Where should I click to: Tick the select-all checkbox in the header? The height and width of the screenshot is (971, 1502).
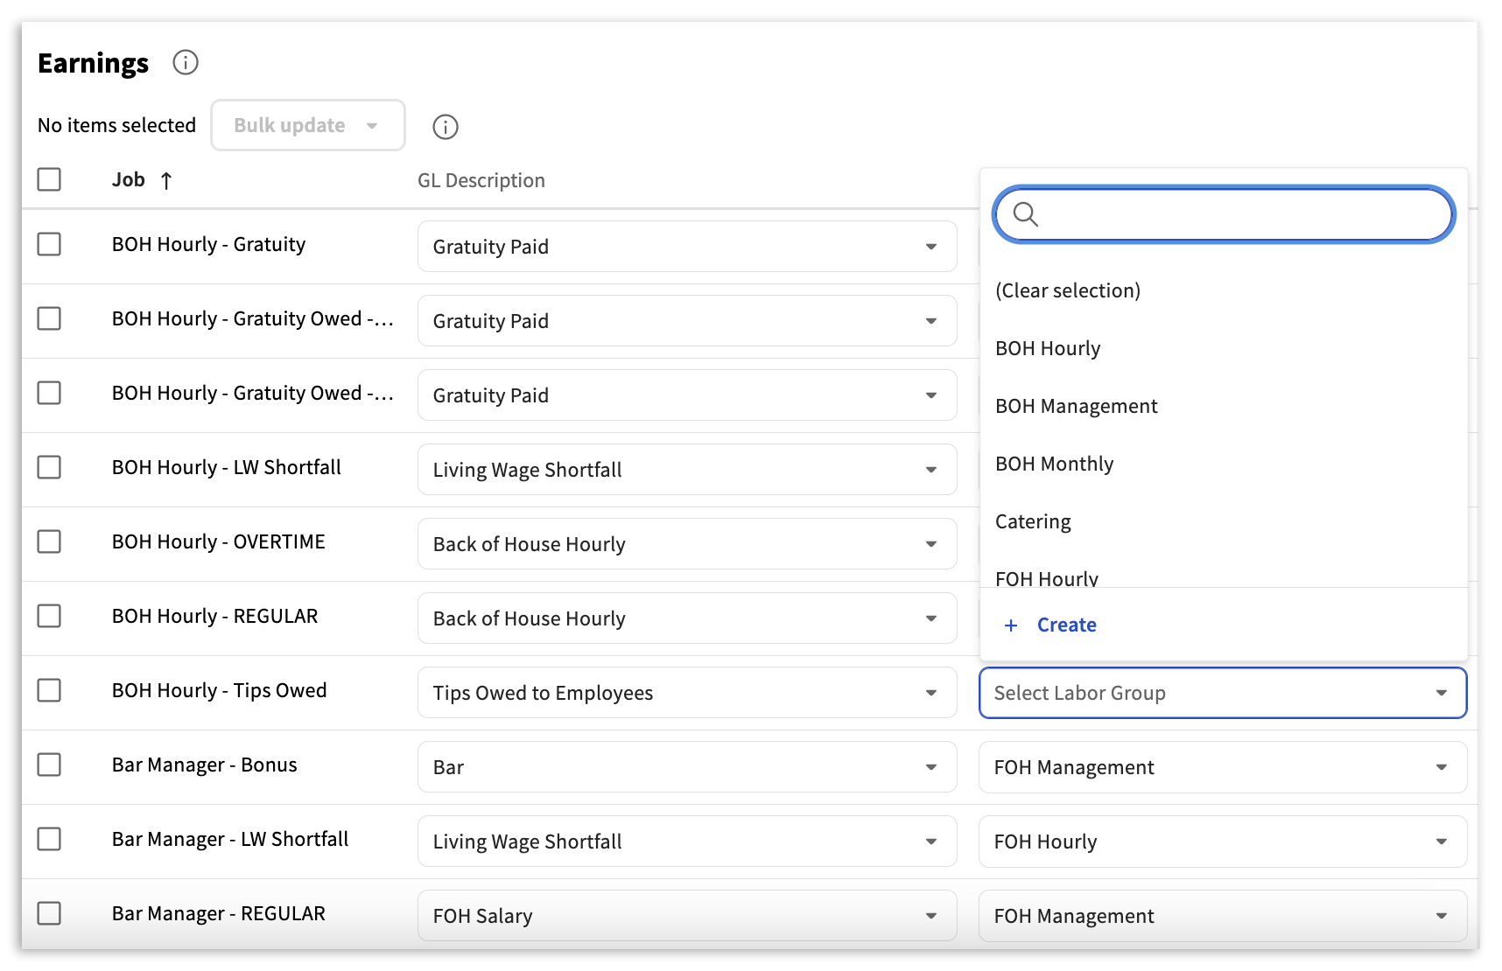click(x=49, y=179)
